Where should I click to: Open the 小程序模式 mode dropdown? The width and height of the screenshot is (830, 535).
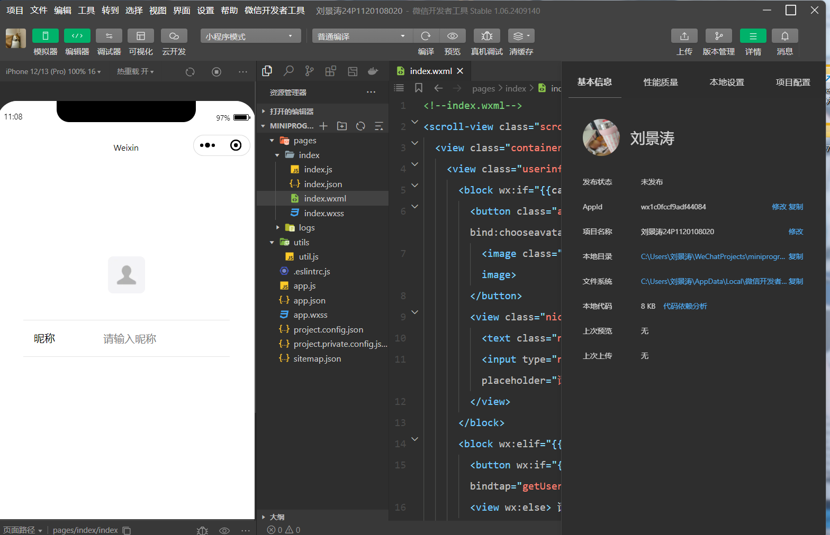coord(250,36)
